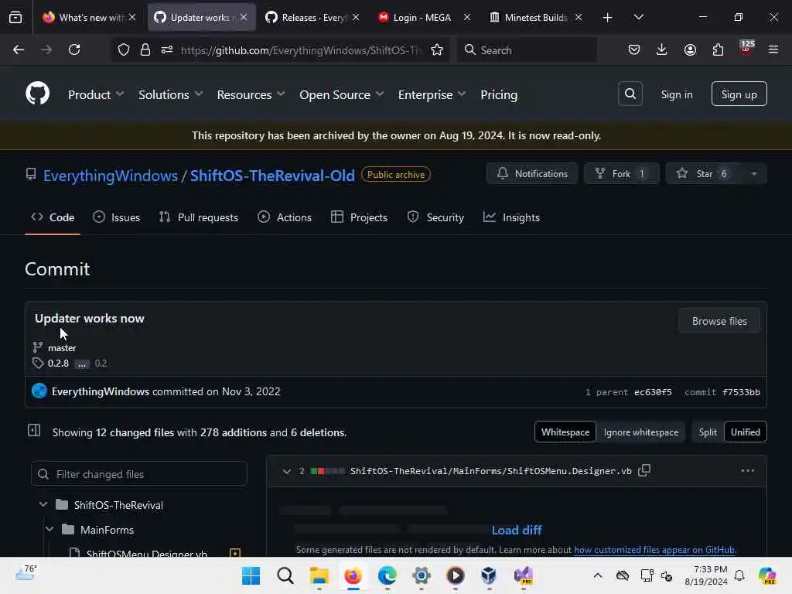Switch to the Login - MEGA browser tab
792x594 pixels.
(422, 17)
